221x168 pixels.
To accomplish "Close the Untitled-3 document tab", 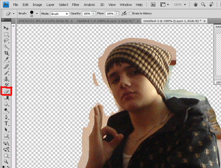I will [205, 21].
